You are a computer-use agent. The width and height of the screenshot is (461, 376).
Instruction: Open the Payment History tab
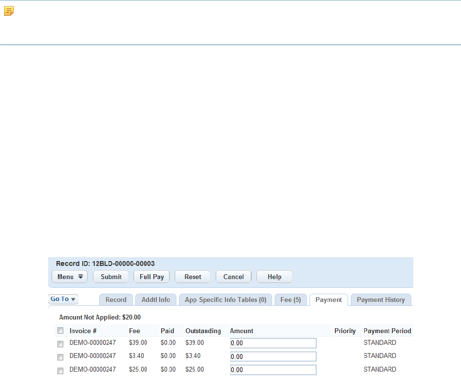(381, 300)
